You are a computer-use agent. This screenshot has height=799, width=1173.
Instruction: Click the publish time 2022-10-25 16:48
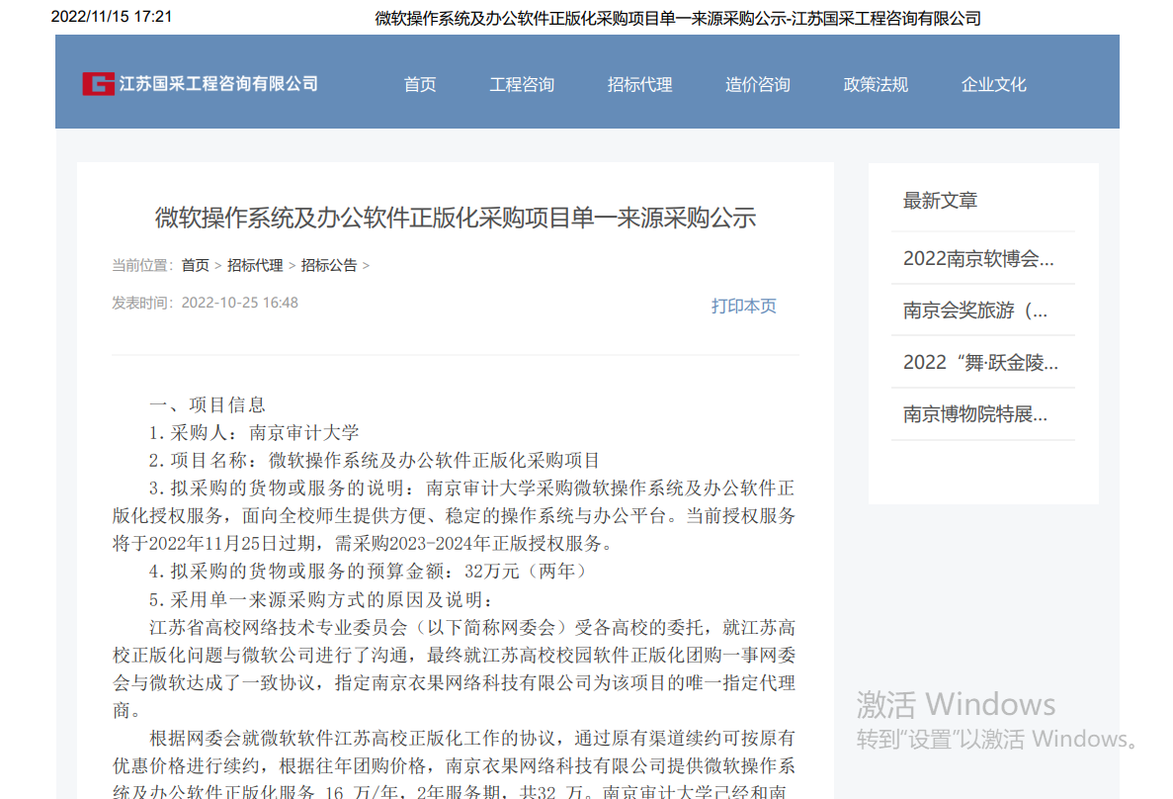pyautogui.click(x=239, y=303)
